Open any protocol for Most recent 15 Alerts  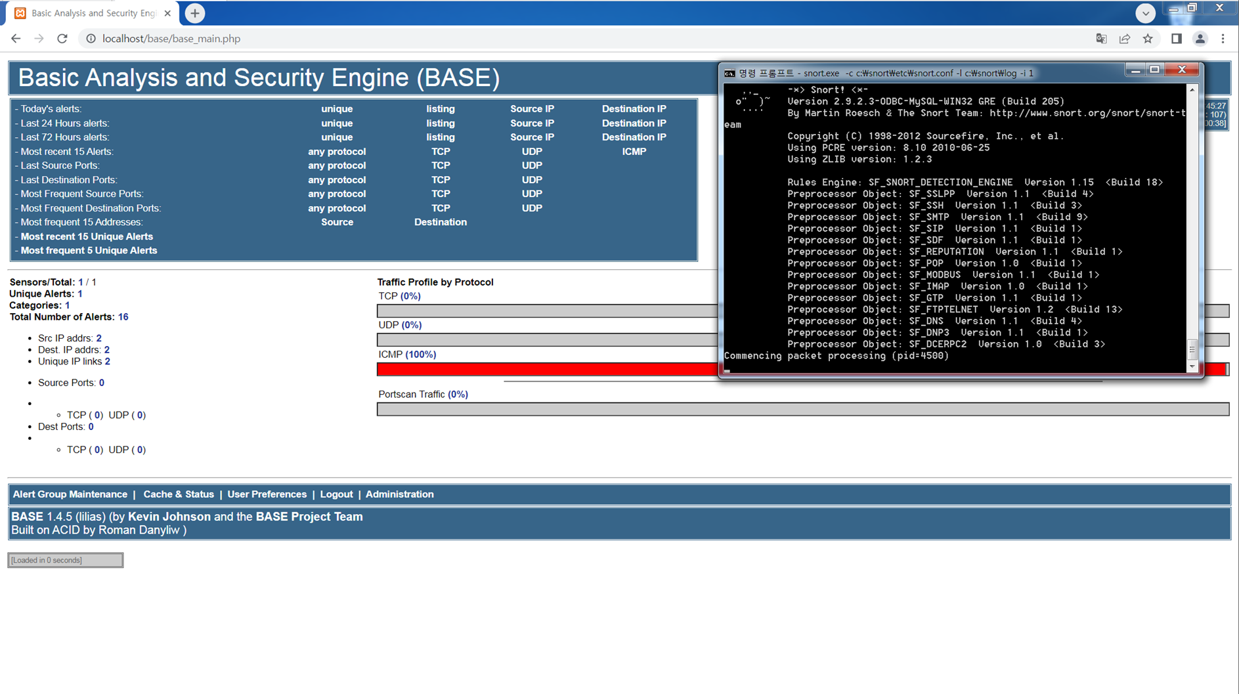point(337,152)
